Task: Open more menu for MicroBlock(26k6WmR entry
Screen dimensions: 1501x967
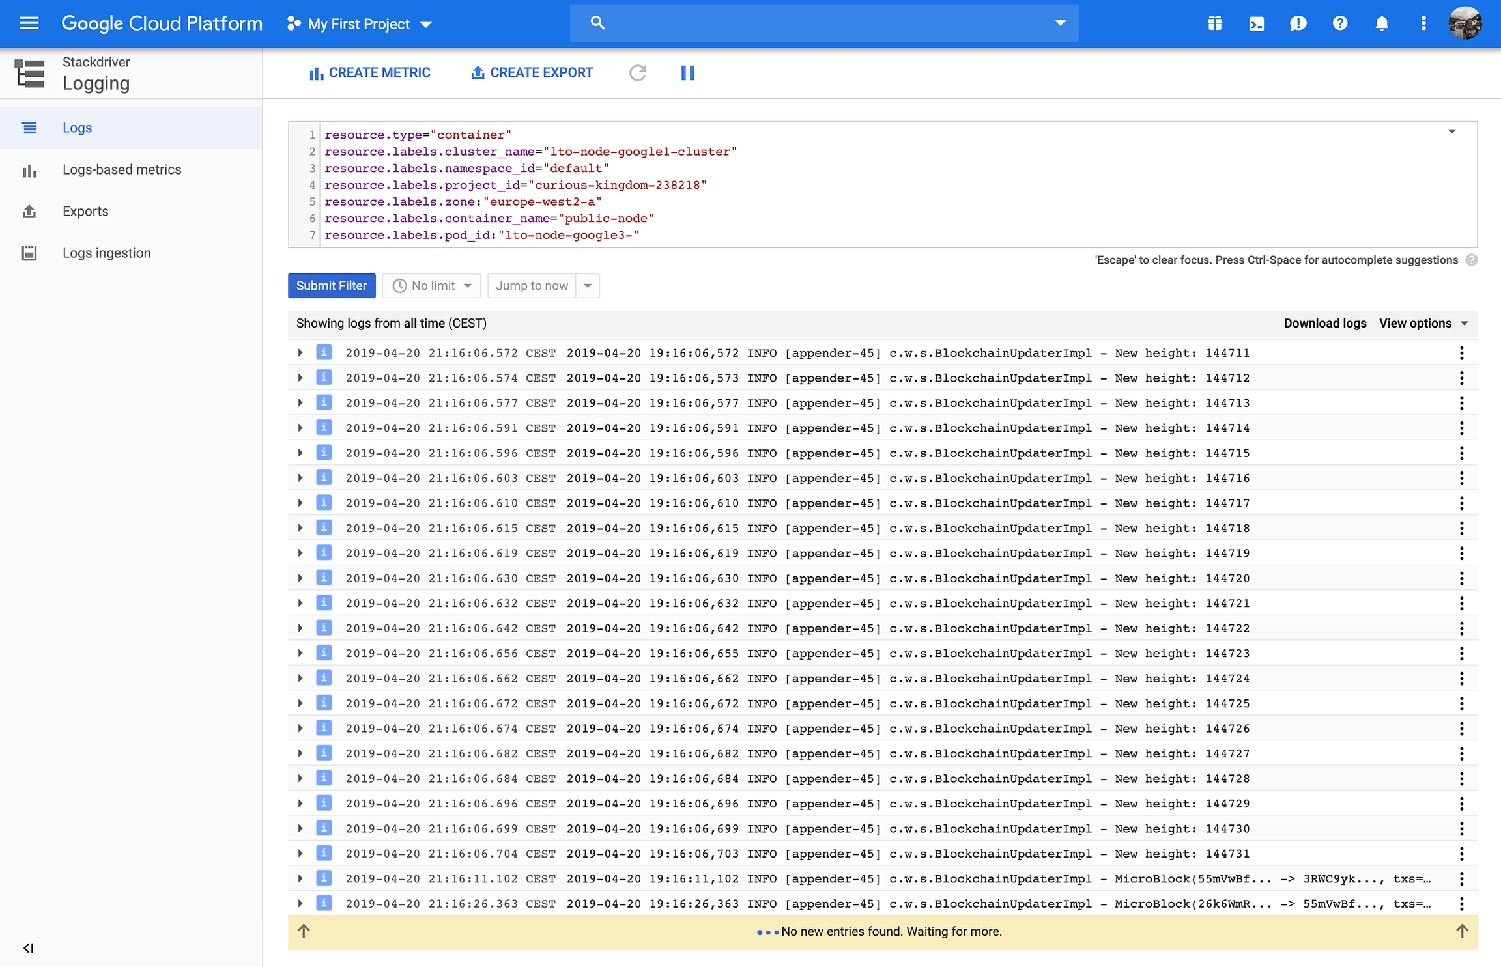Action: point(1461,904)
